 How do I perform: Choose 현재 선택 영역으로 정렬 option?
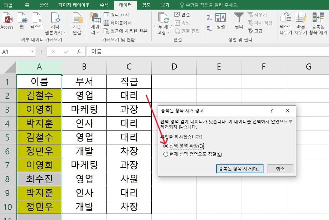[165, 154]
